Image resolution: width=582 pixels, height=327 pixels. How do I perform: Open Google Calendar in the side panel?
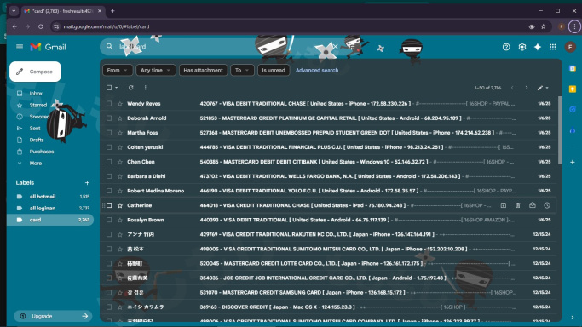[573, 69]
